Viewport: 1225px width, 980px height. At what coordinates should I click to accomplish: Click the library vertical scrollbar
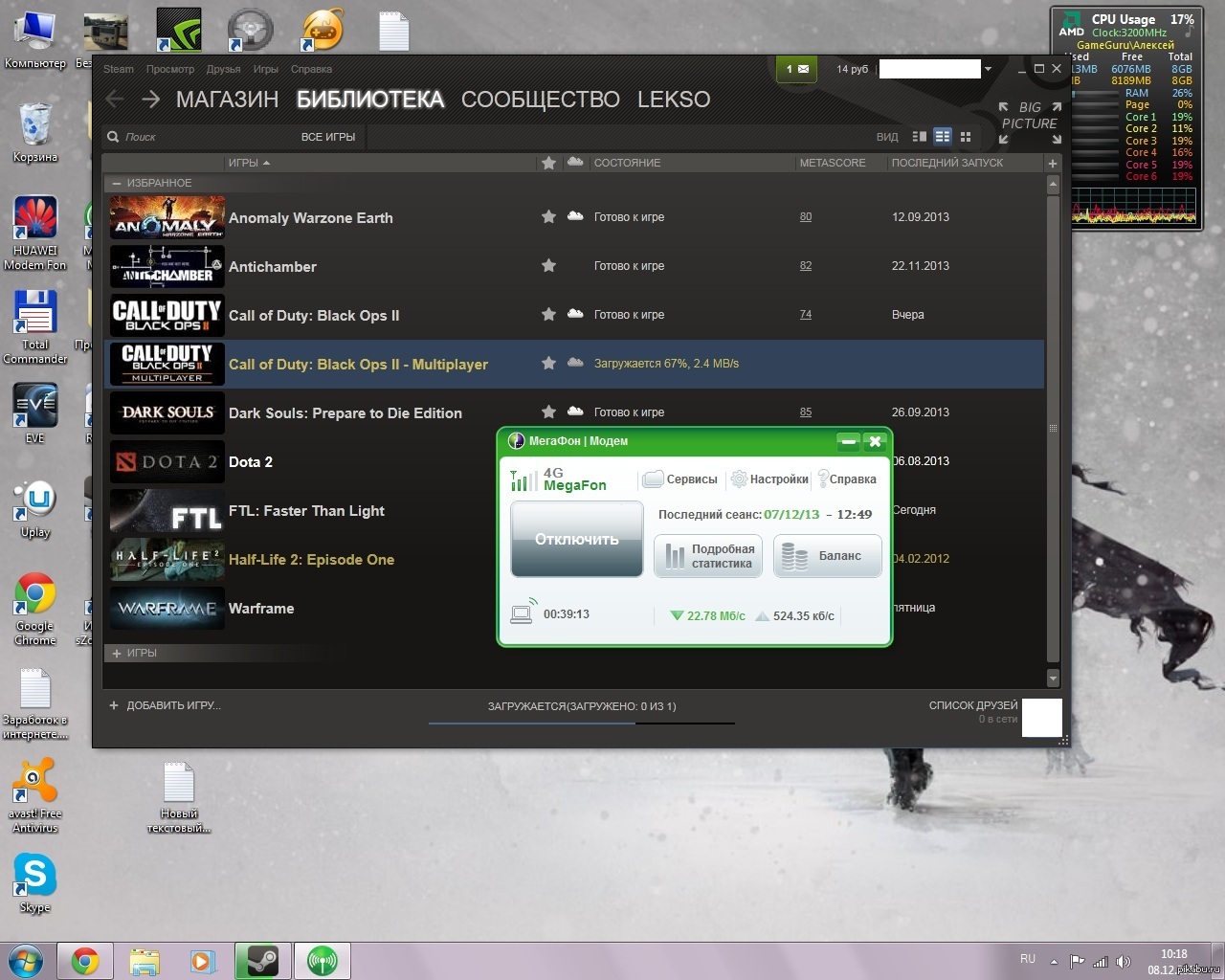[x=1053, y=431]
